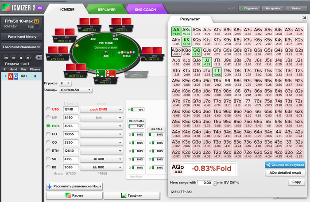310x202 pixels.
Task: Step back one action with rewind button
Action: coord(13,58)
